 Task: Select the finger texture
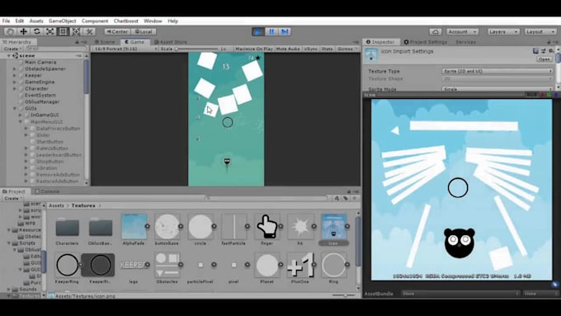click(267, 229)
